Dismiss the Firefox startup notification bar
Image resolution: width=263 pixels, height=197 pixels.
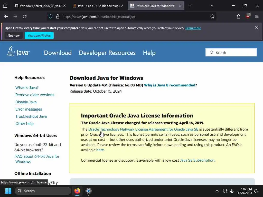(257, 28)
